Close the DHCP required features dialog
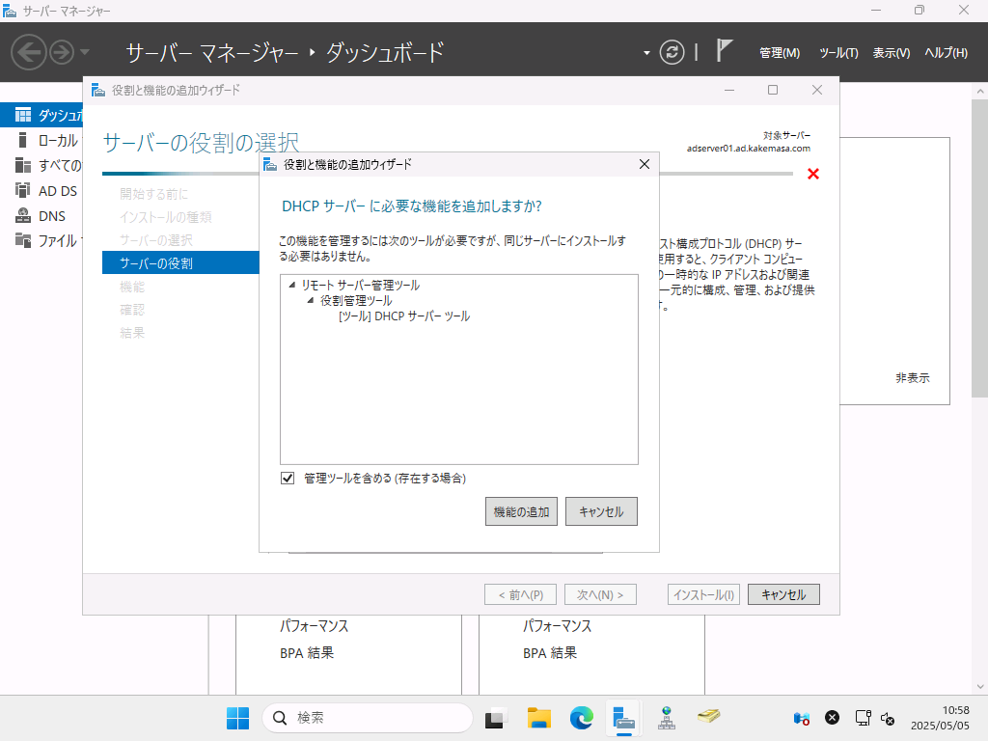Screen dimensions: 988x741 pos(644,164)
